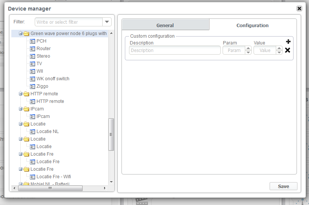309x205 pixels.
Task: Collapse the HTTP remote tree group
Action: 21,94
